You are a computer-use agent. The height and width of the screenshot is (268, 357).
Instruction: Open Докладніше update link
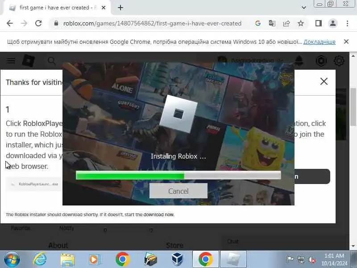point(319,42)
